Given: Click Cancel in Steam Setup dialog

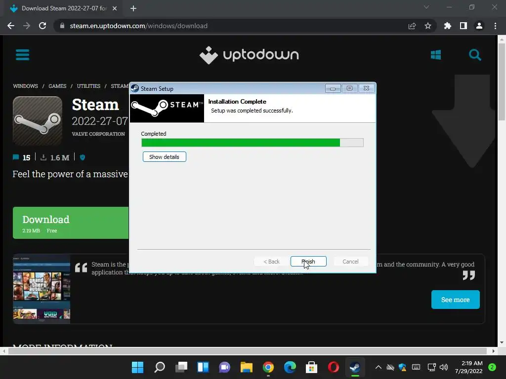Looking at the screenshot, I should coord(350,262).
